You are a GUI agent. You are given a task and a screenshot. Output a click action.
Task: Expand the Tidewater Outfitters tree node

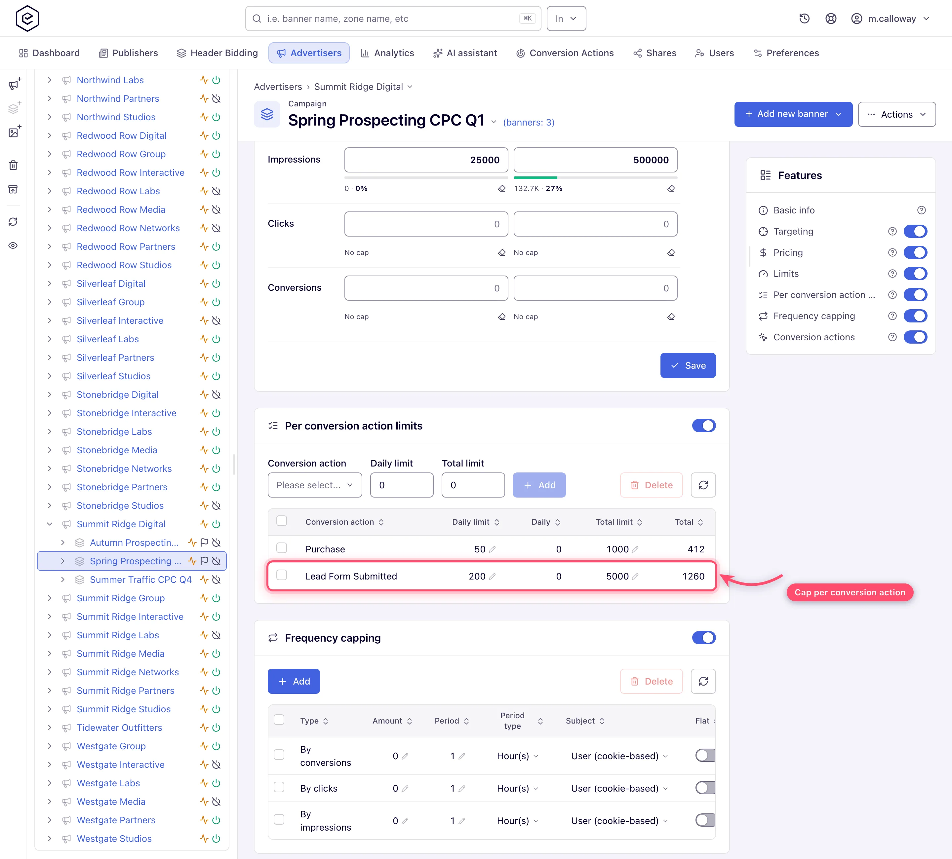pos(50,727)
